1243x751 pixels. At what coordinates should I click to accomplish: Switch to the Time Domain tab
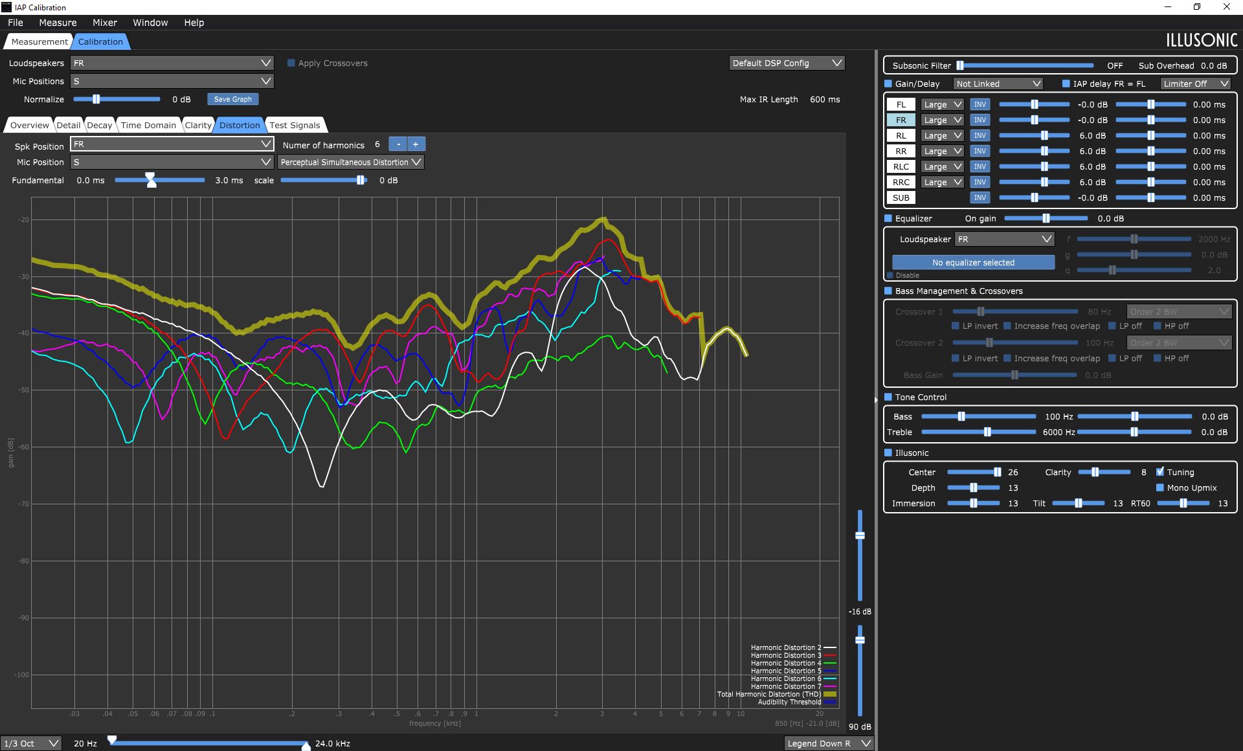tap(148, 125)
